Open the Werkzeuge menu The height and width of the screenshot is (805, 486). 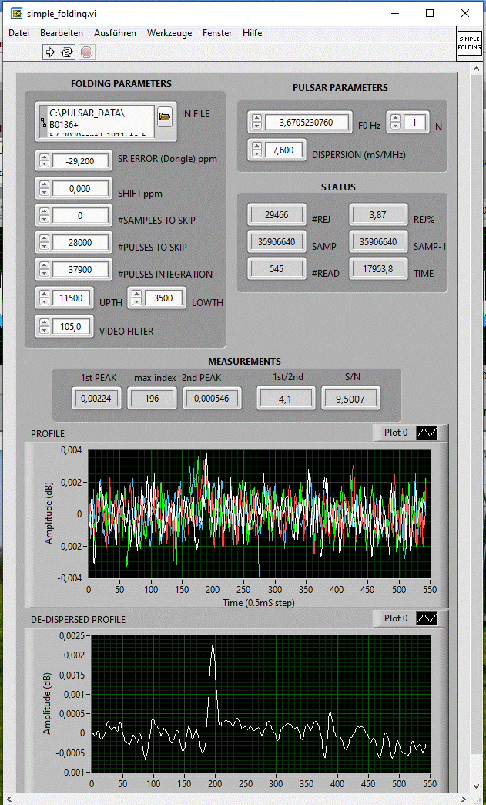click(x=169, y=33)
